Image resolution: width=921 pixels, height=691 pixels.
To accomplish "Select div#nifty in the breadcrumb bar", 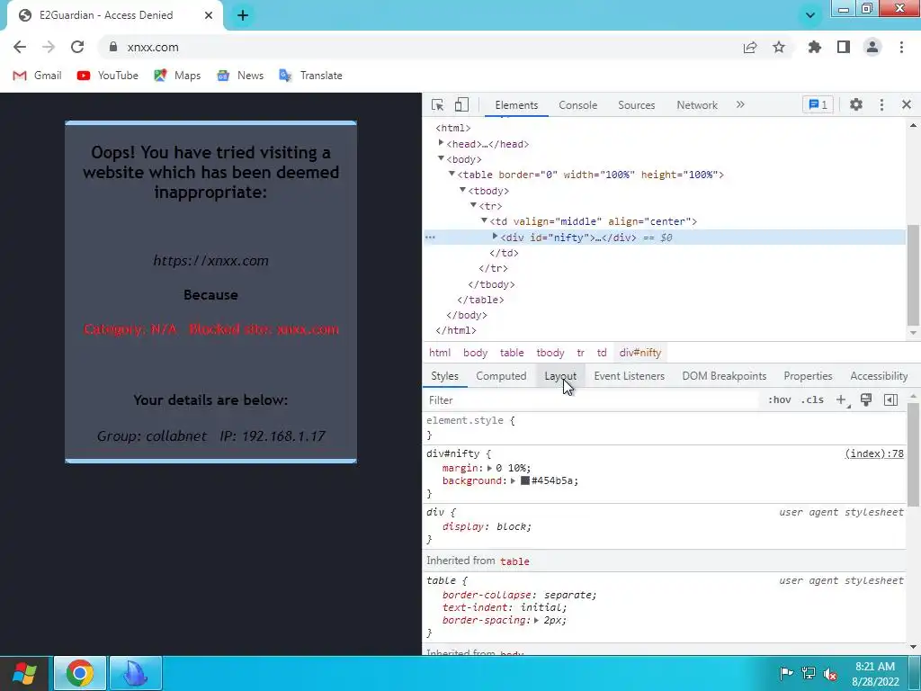I will 640,353.
